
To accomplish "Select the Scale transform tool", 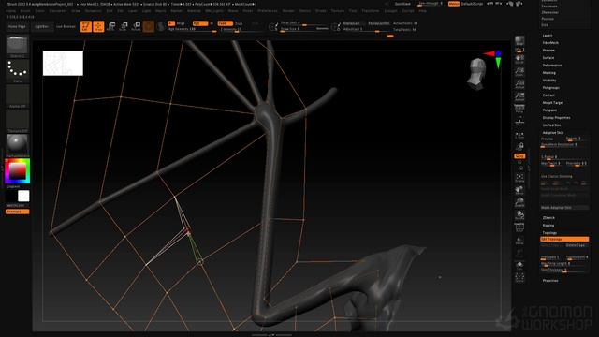I will [x=124, y=26].
